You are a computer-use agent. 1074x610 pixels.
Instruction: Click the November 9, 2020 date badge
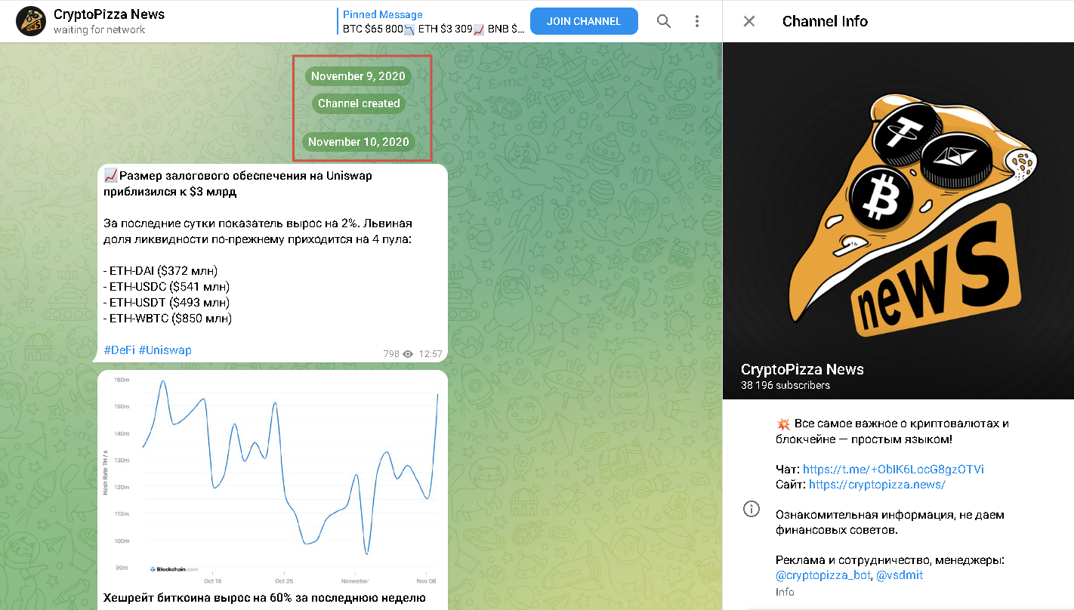(x=358, y=76)
